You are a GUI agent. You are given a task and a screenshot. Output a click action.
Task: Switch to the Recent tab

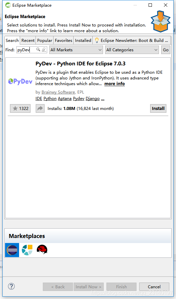click(x=28, y=41)
